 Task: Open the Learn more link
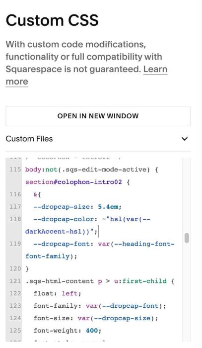155,69
